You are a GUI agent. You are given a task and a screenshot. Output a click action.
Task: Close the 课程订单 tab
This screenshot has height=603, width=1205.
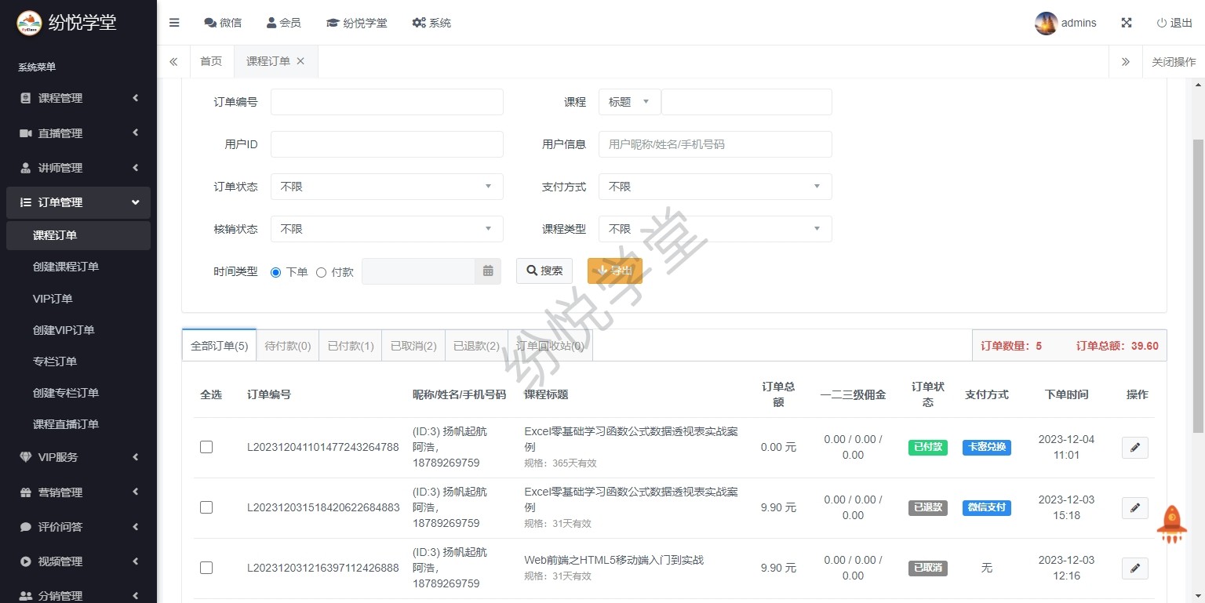[300, 61]
